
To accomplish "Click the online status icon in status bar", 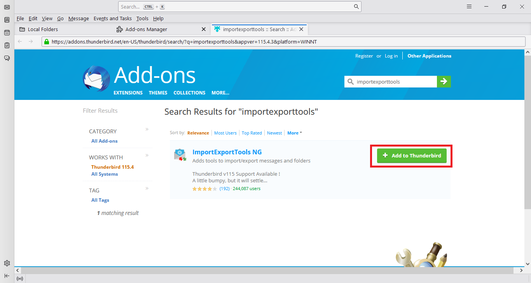I will [x=20, y=278].
